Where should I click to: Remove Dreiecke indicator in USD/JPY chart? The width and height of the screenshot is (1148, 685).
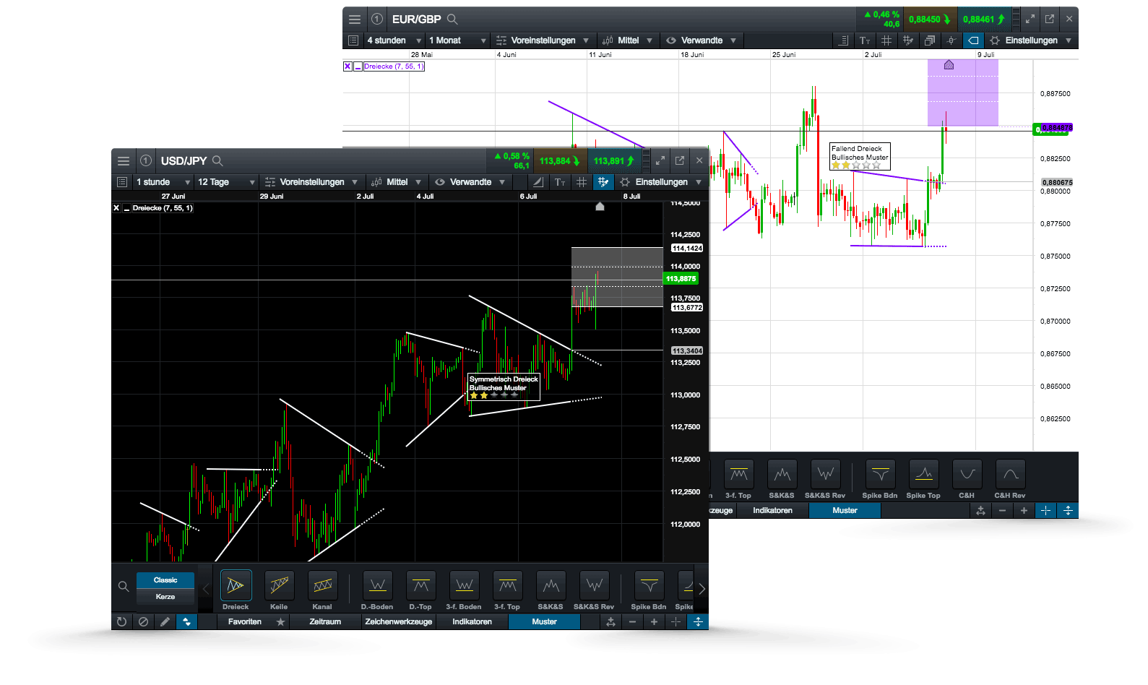click(x=116, y=208)
